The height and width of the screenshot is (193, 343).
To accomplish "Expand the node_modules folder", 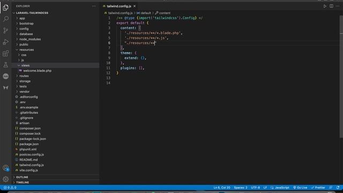I will 30,39.
